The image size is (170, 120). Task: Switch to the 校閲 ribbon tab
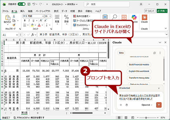(x=72, y=11)
